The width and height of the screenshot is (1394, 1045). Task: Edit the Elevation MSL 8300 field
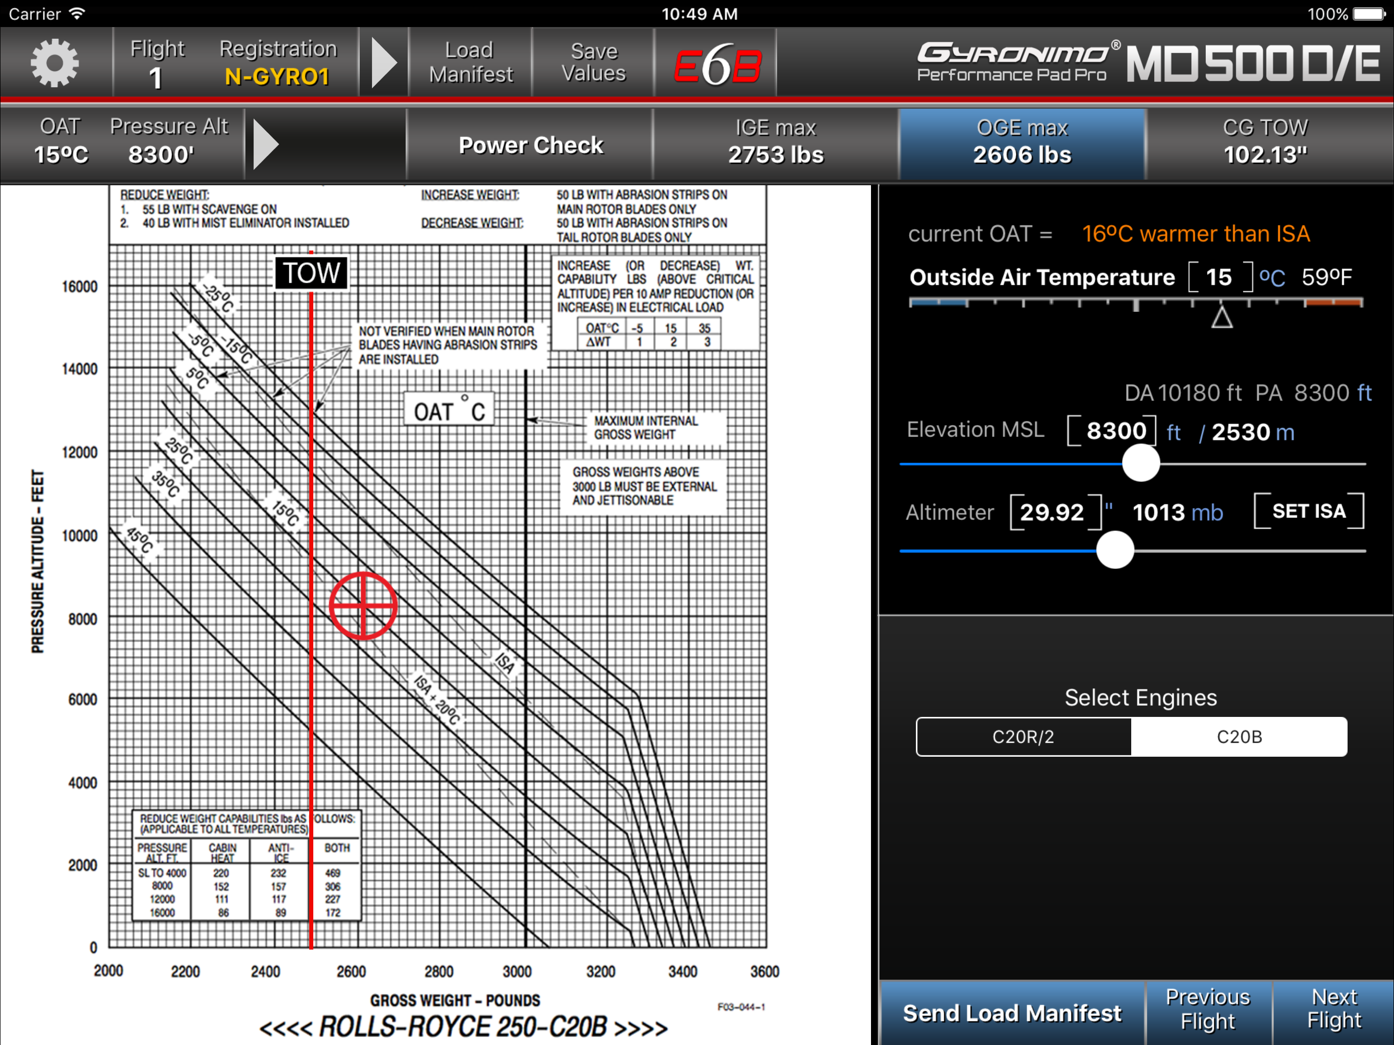[1112, 431]
